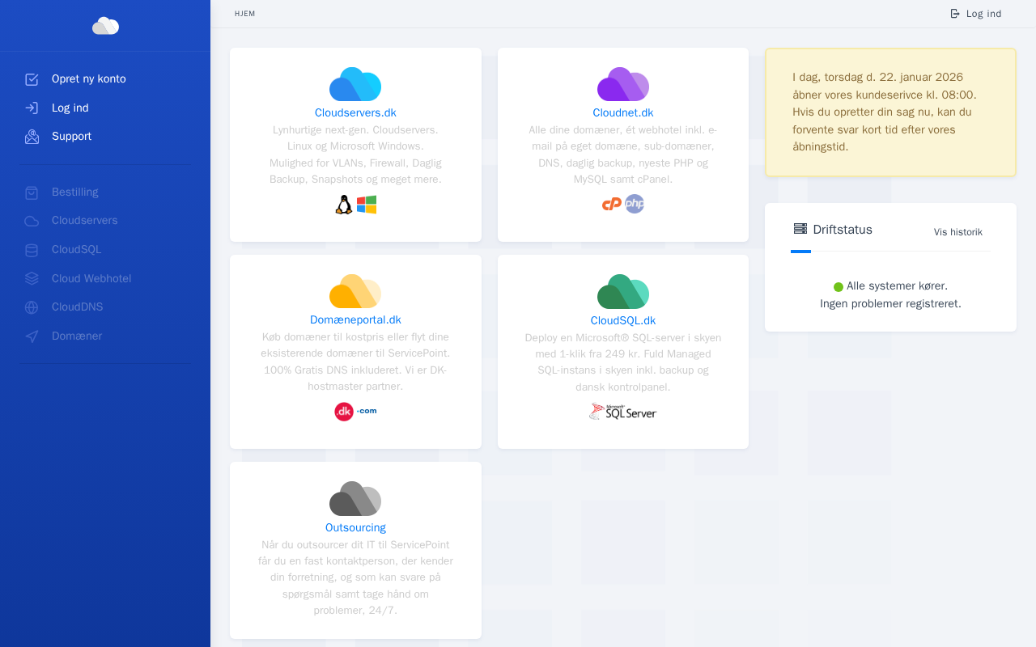Click the blue Cloudservers.dk cloud logo
This screenshot has width=1036, height=647.
point(355,84)
